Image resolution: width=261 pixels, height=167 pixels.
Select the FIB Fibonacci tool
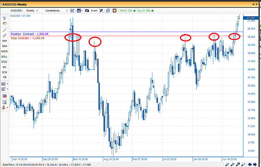pos(5,77)
